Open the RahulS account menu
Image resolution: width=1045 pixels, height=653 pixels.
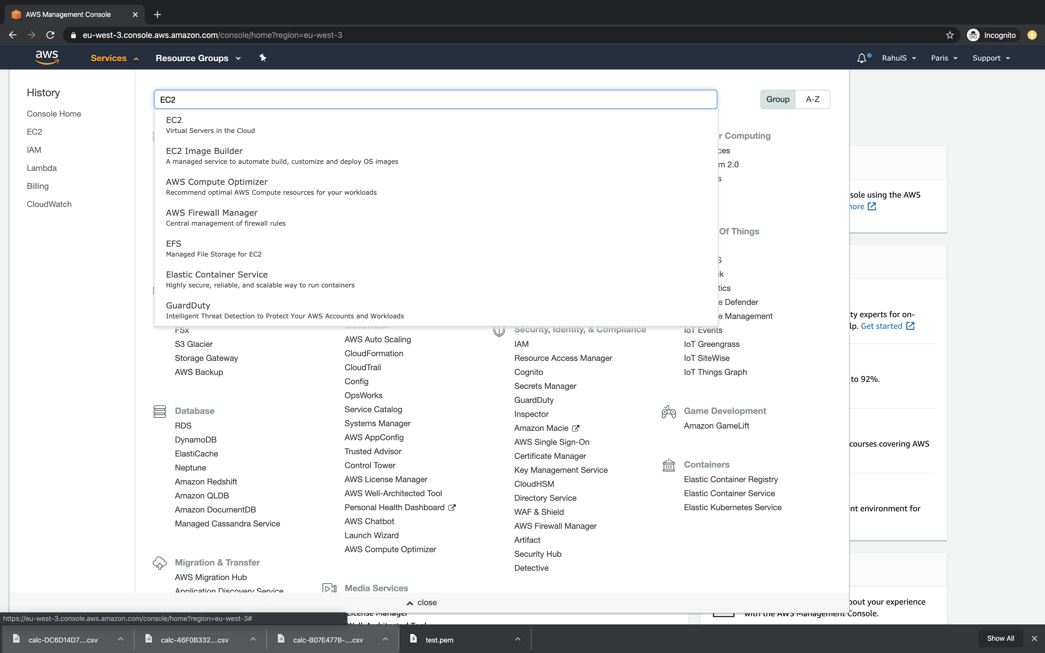[x=899, y=58]
